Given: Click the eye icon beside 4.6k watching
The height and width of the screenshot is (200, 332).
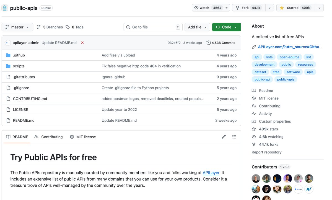Looking at the screenshot, I should click(254, 137).
